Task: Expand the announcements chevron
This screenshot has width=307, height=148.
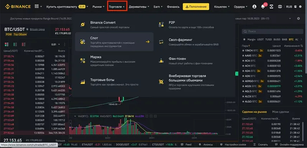Action: point(290,18)
